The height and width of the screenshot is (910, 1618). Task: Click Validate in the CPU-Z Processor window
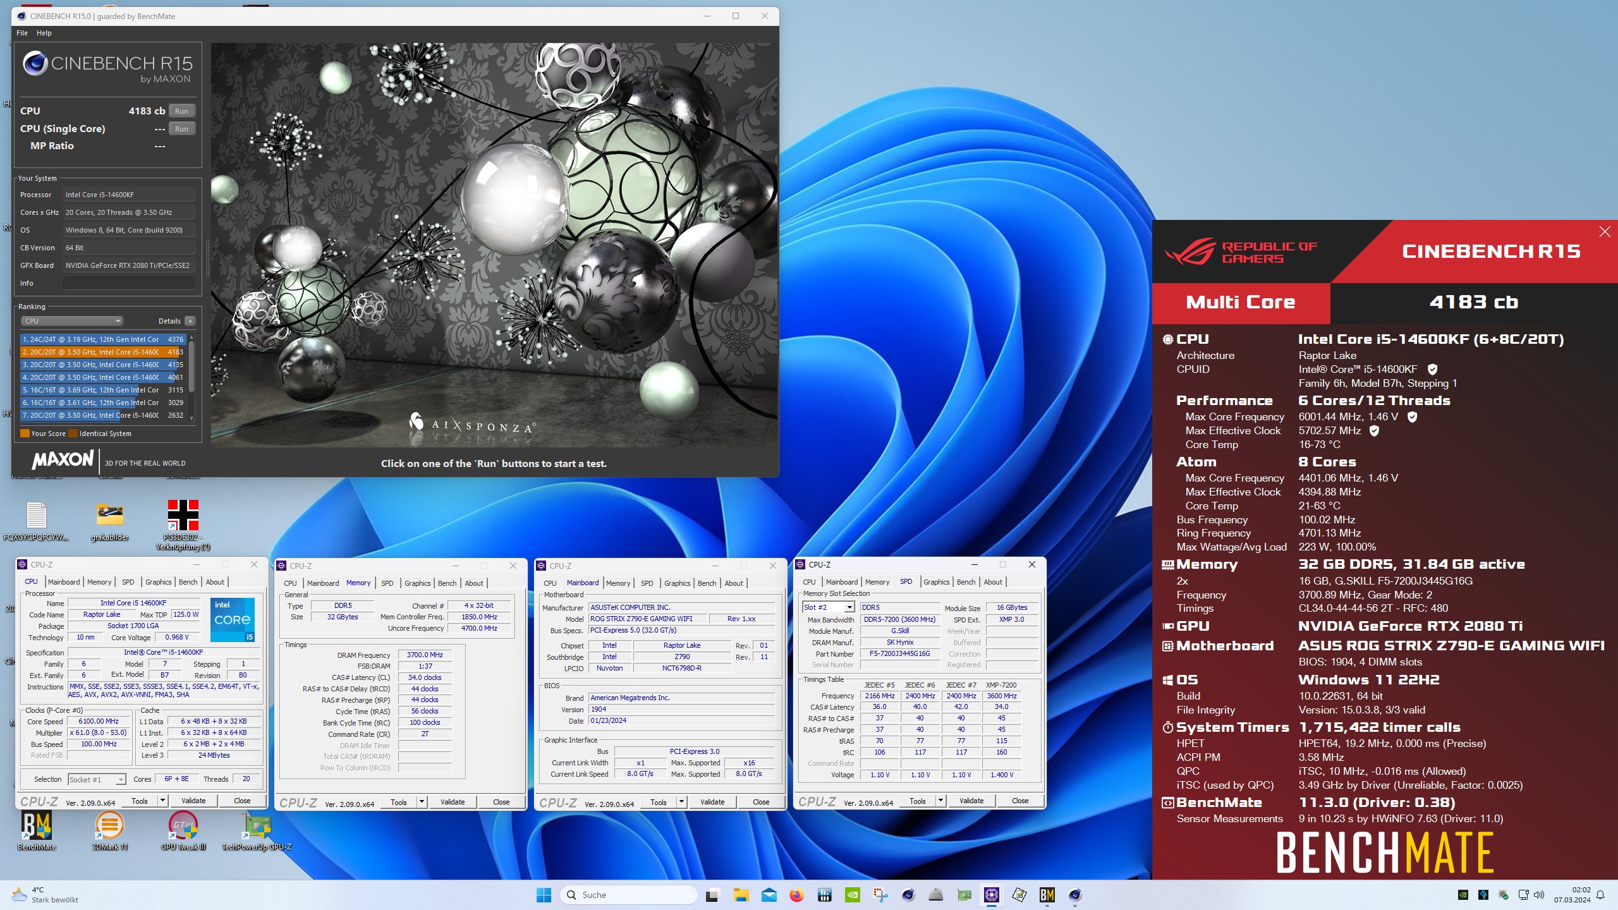(x=193, y=801)
